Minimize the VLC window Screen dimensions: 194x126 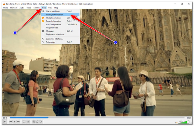pos(175,4)
